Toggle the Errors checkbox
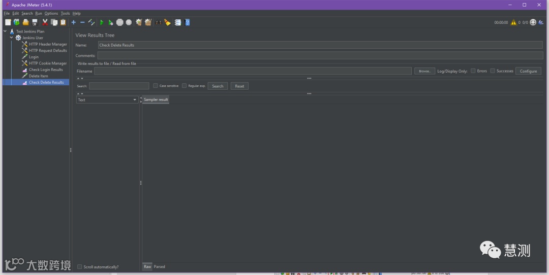Screen dimensions: 549x275 [473, 71]
